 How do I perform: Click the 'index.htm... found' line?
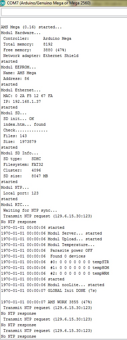[x=24, y=124]
